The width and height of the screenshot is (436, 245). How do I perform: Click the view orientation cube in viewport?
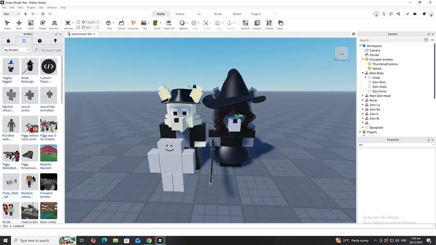pos(341,54)
